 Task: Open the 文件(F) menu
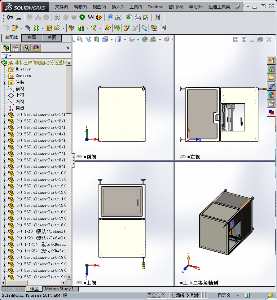click(x=62, y=7)
